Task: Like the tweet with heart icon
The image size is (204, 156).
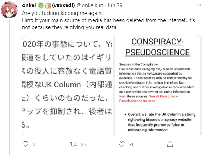Action: tap(121, 144)
